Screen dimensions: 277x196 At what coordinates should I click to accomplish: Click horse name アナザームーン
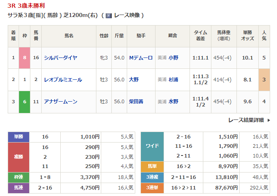(60, 102)
